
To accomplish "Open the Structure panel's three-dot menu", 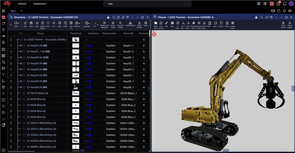I will tap(132, 17).
